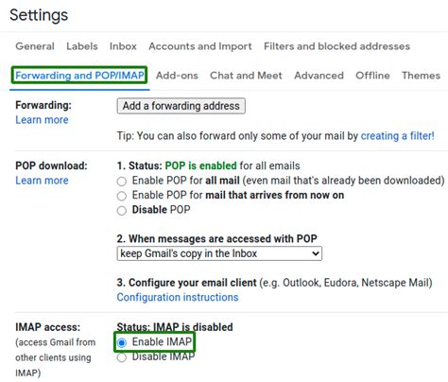Go to Accounts and Import tab
Viewport: 448px width, 382px height.
(x=200, y=46)
